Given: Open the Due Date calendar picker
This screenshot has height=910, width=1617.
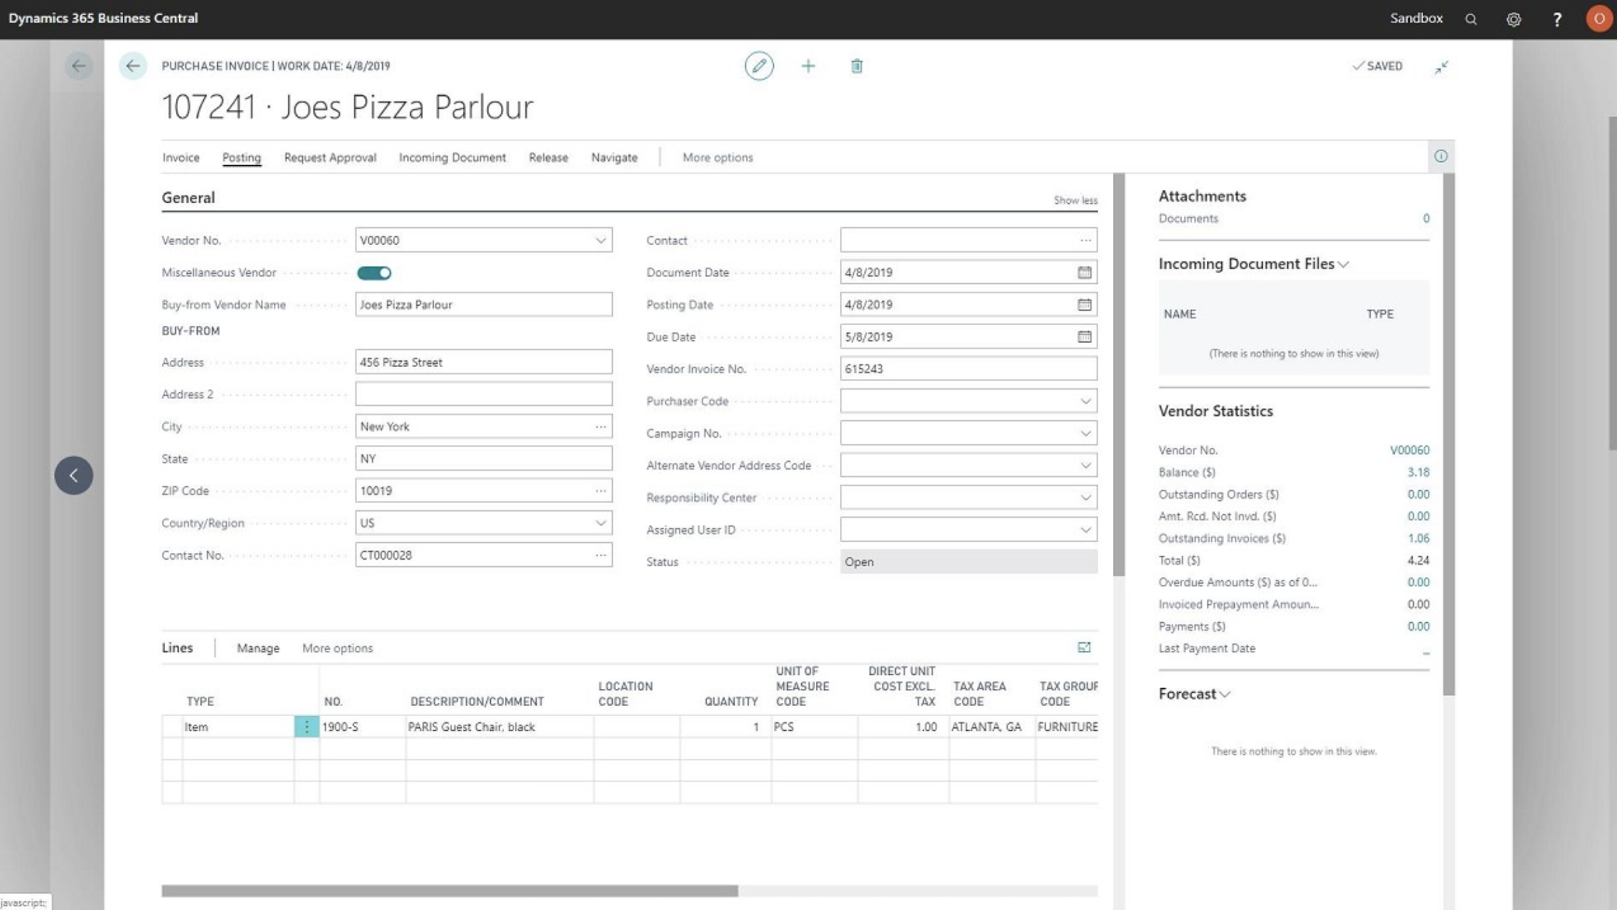Looking at the screenshot, I should 1084,336.
